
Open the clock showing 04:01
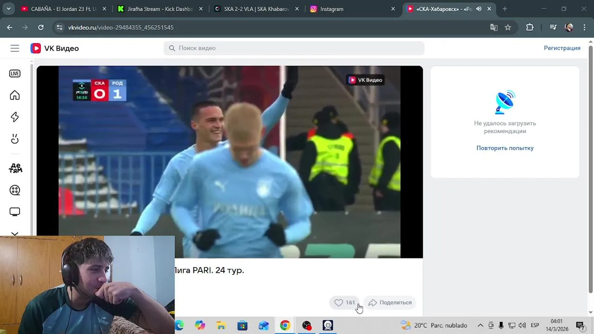(x=556, y=325)
